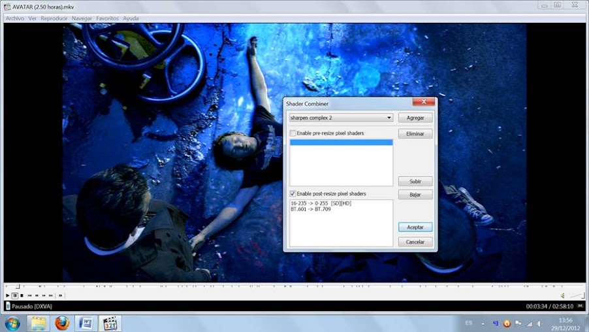This screenshot has height=332, width=589.
Task: Click the rewind (decrease speed) button
Action: pos(37,295)
